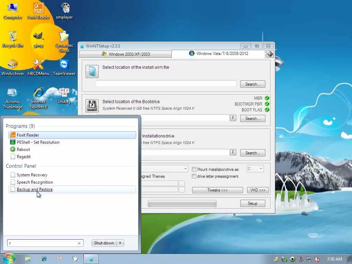Open file explorer from the taskbar
This screenshot has height=264, width=352.
(x=27, y=259)
